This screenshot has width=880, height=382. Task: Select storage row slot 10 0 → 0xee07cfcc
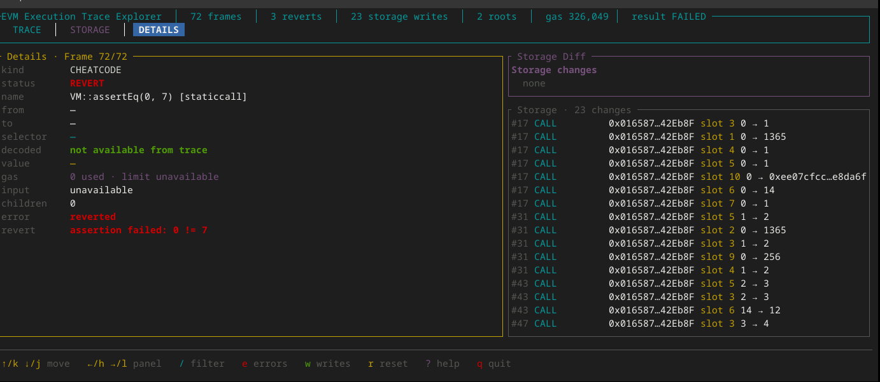689,177
